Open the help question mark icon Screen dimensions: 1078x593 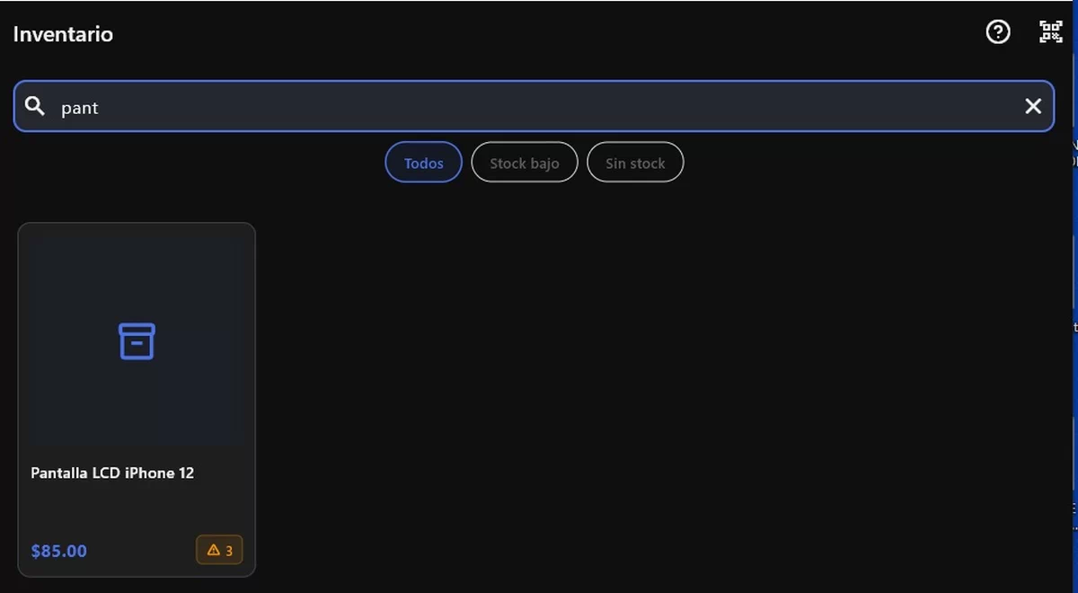pyautogui.click(x=998, y=32)
